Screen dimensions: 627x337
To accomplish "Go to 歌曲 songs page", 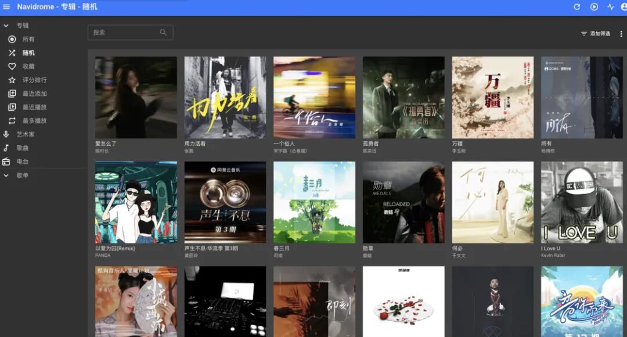I will [x=23, y=148].
